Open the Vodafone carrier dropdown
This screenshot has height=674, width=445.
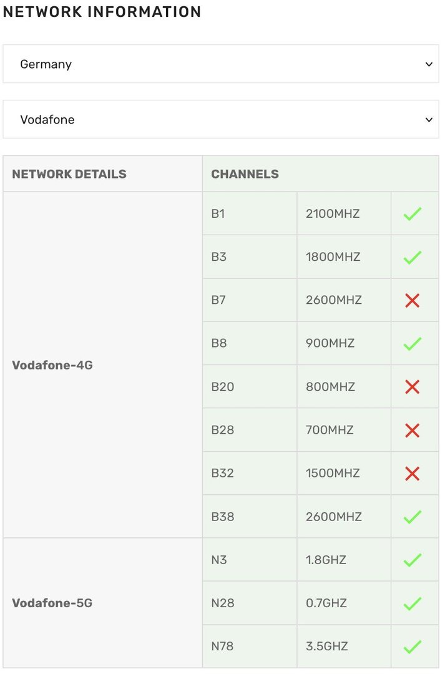220,119
